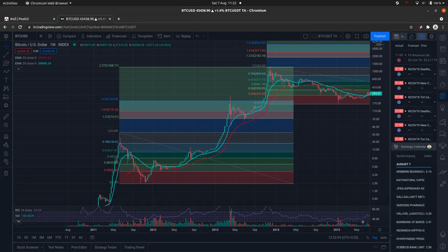Toggle magnet mode for drawings
Screen dimensions: 448x252
(x=6, y=136)
